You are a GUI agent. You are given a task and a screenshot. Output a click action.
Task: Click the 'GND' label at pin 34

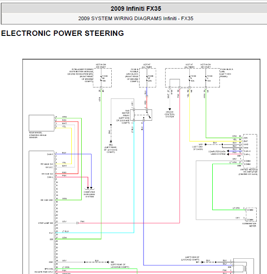pos(51,262)
